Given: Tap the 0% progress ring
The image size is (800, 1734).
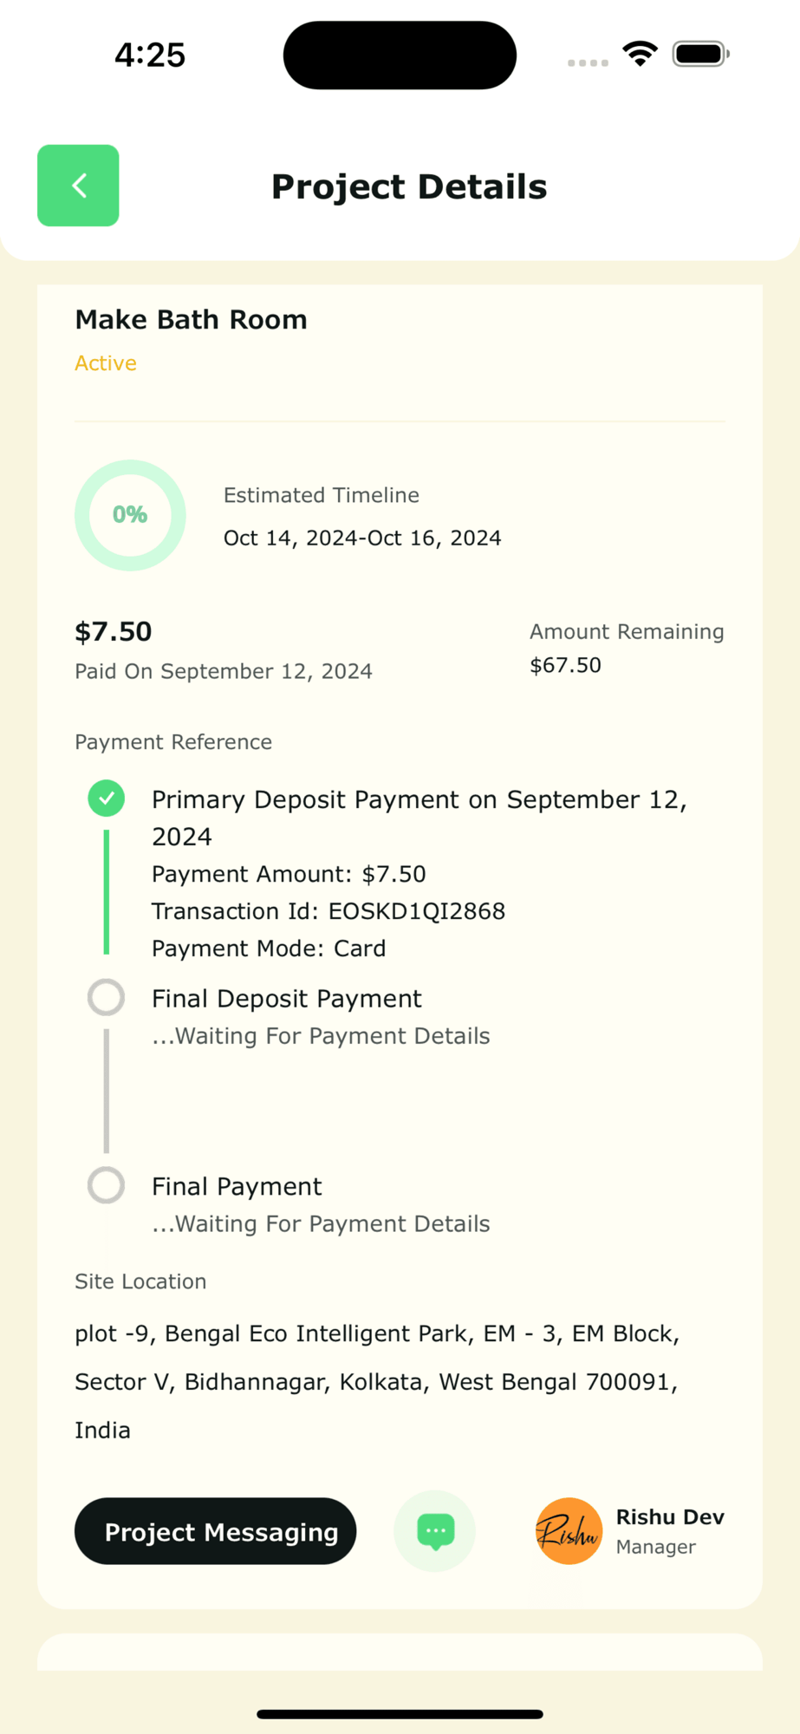Looking at the screenshot, I should (x=130, y=515).
